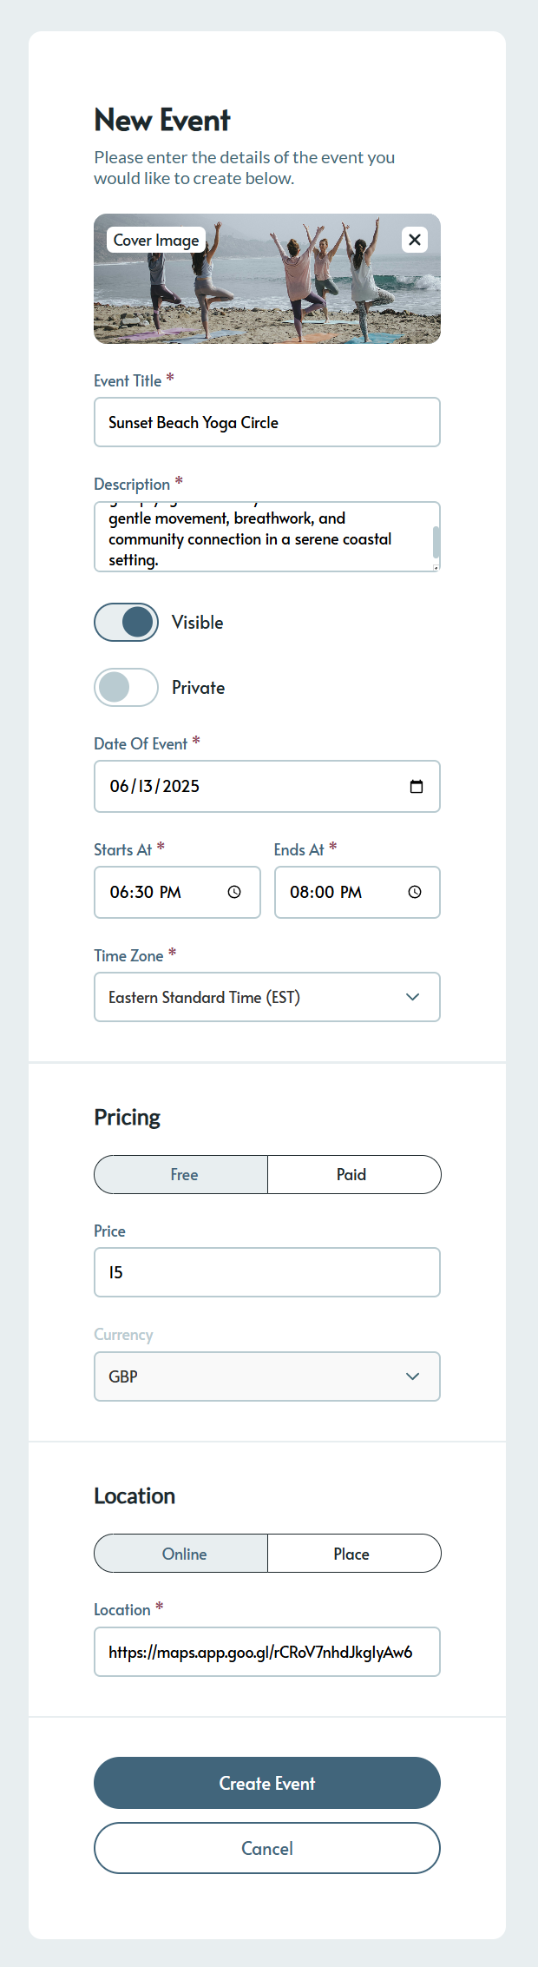
Task: Click the Create Event button
Action: (x=267, y=1783)
